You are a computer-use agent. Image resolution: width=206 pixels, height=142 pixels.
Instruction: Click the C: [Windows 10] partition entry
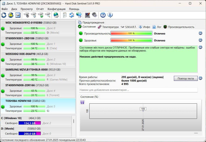[36, 121]
